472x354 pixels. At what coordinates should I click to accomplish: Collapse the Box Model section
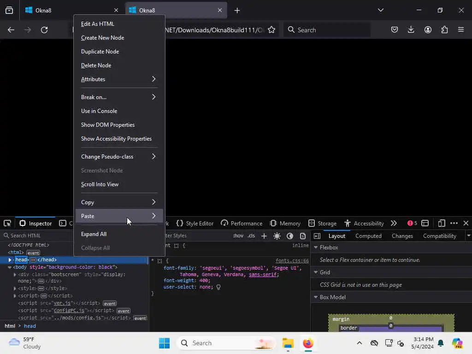point(316,297)
